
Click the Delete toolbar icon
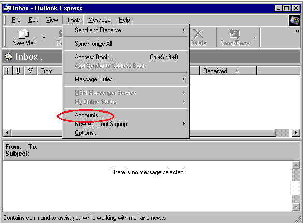(198, 34)
